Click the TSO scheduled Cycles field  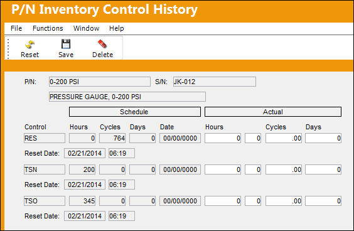point(112,201)
